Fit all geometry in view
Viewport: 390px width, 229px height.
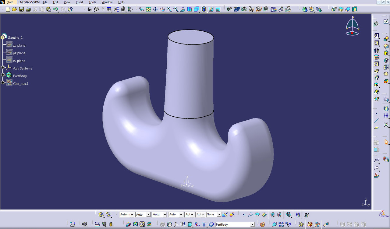tap(148, 9)
